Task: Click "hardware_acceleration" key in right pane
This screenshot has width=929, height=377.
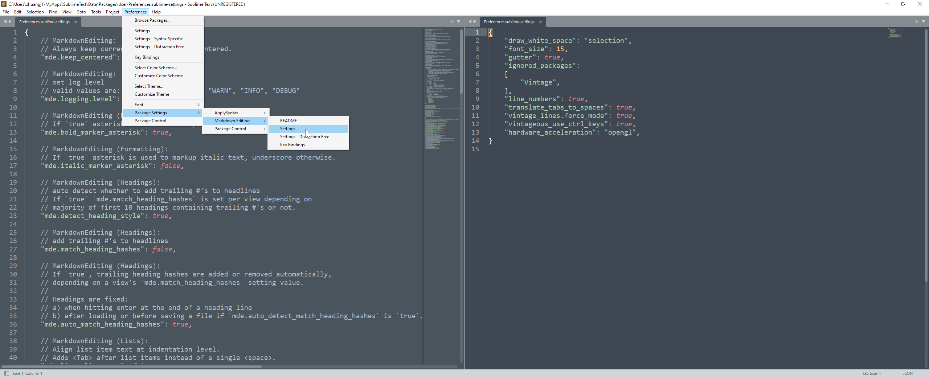Action: [550, 132]
